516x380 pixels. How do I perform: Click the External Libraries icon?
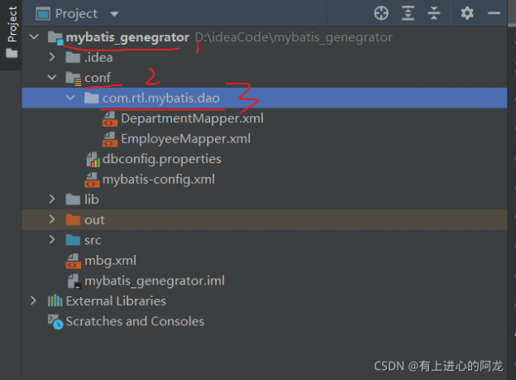point(55,301)
